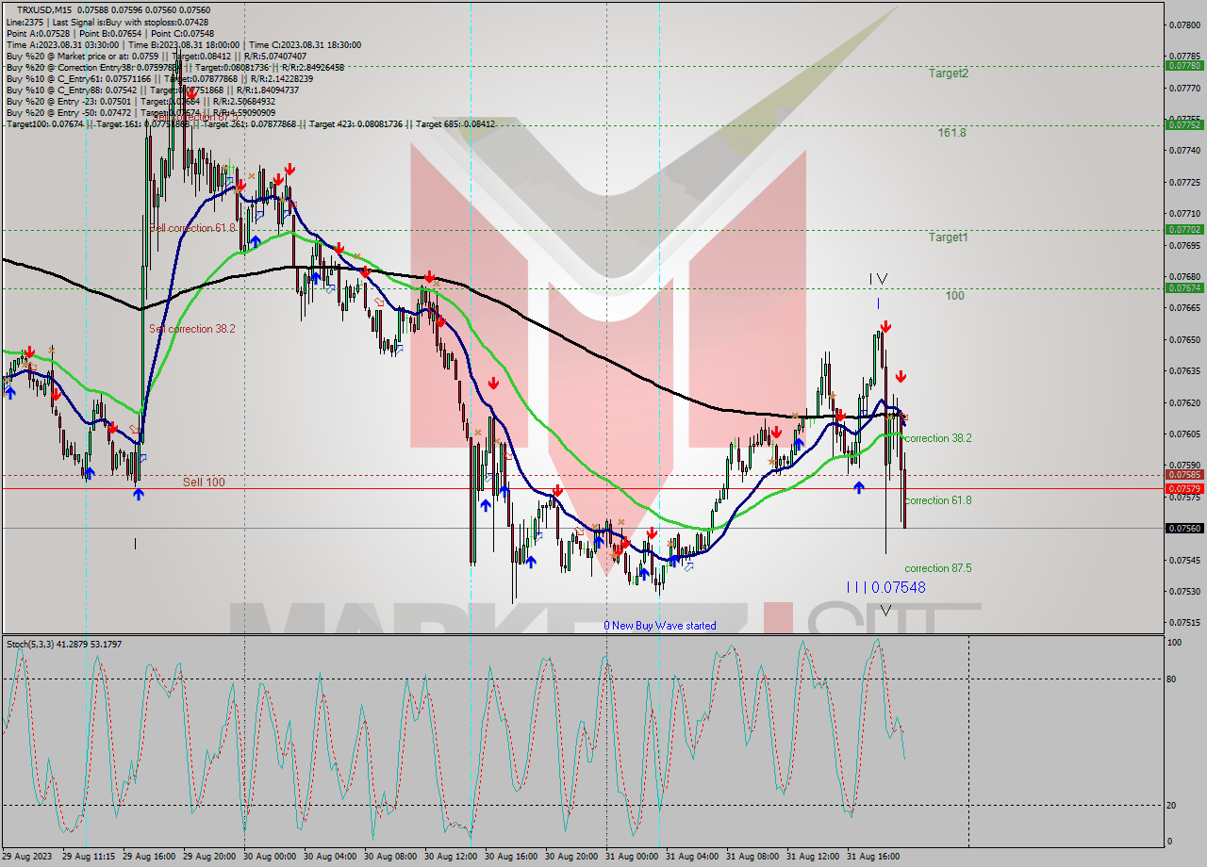
Task: Click the 0.07650 price axis value
Action: [x=1185, y=339]
